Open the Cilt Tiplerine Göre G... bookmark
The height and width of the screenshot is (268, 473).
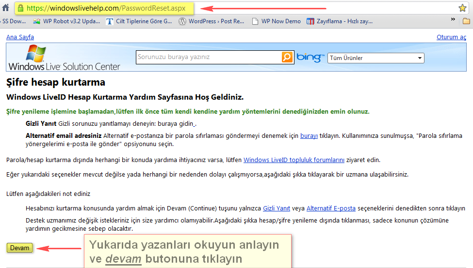point(139,21)
